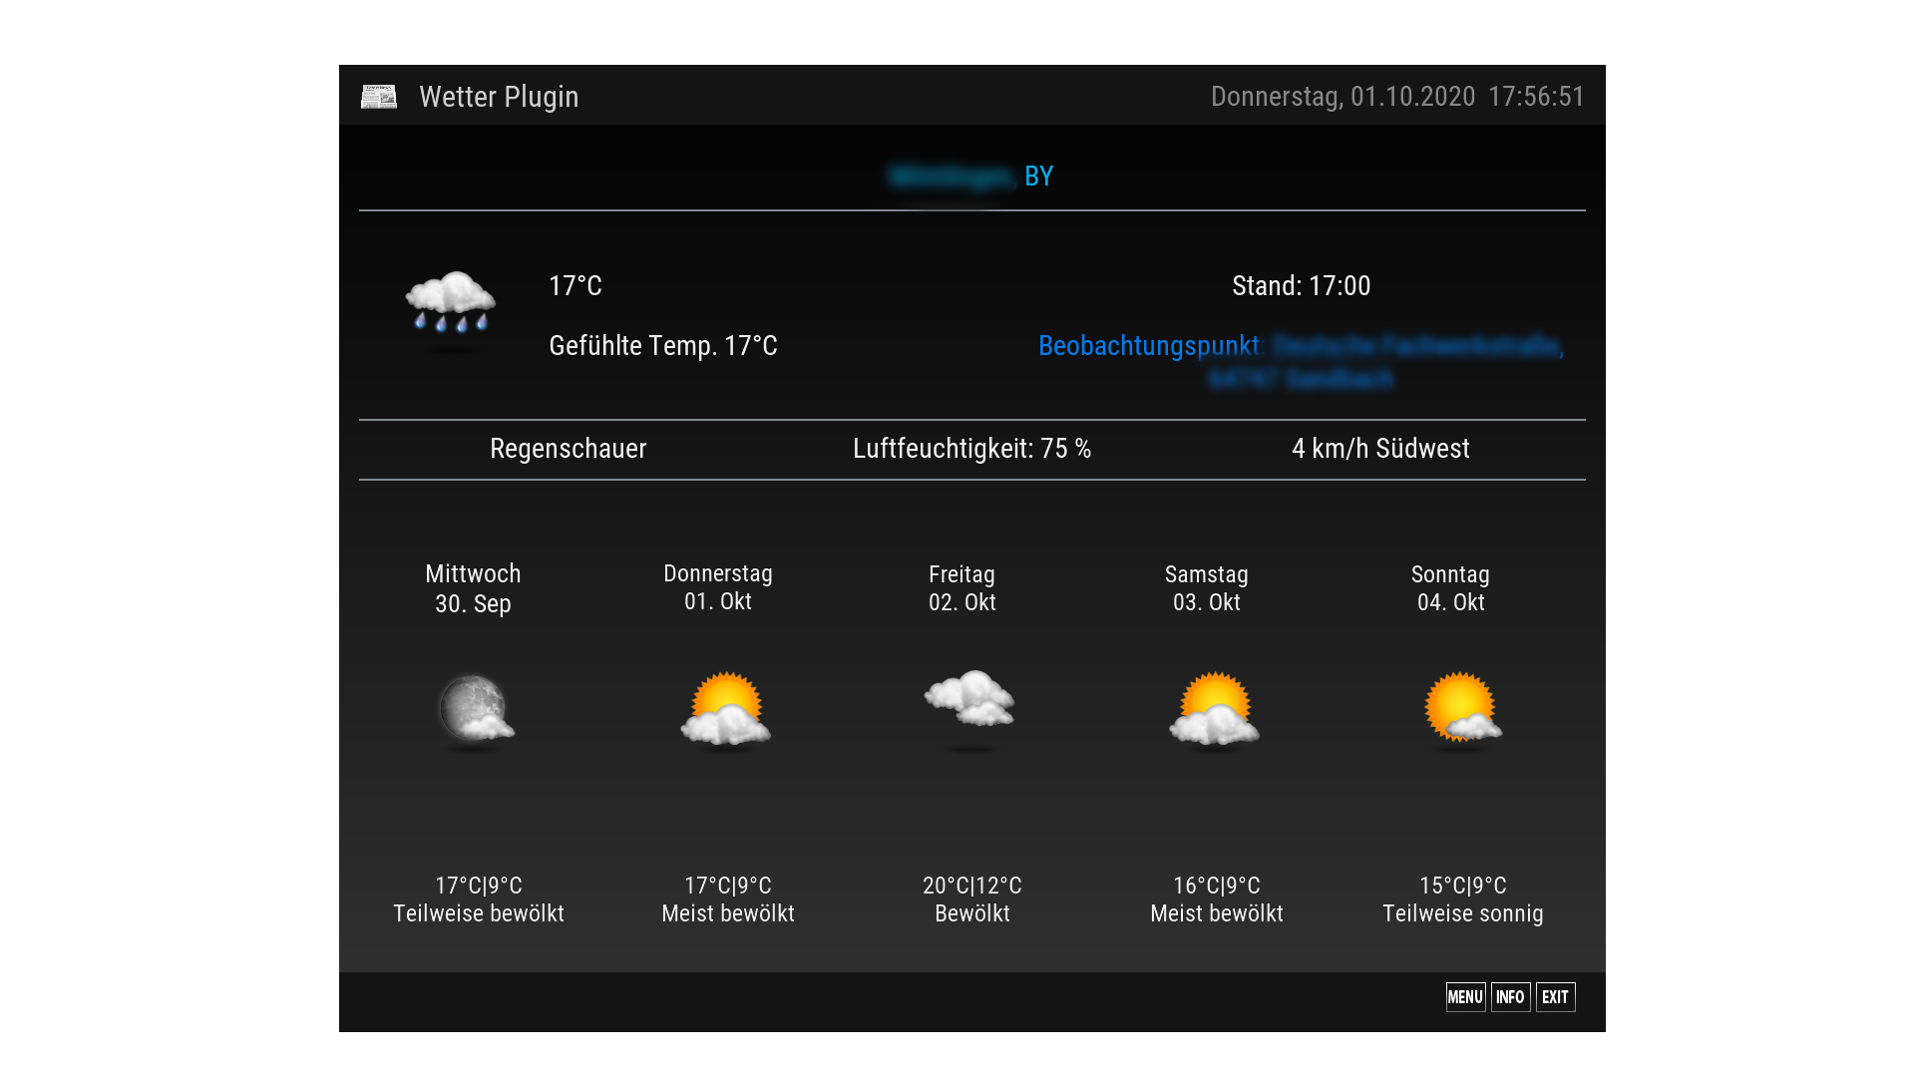Select Mittwoch's moon and cloud icon

(476, 709)
